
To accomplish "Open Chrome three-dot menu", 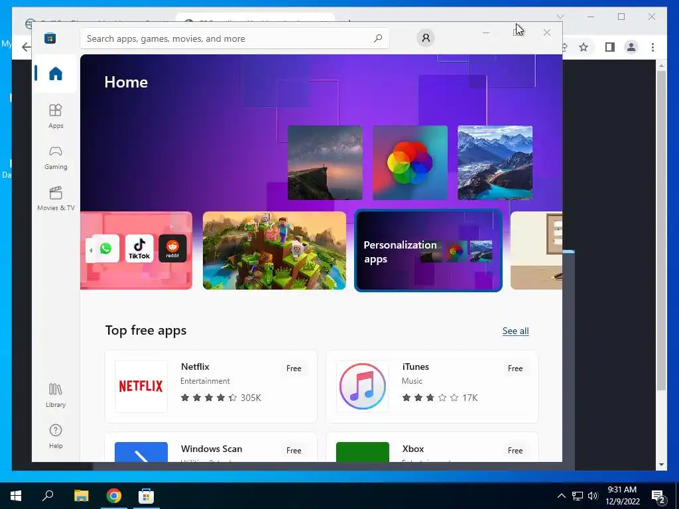I will 652,47.
